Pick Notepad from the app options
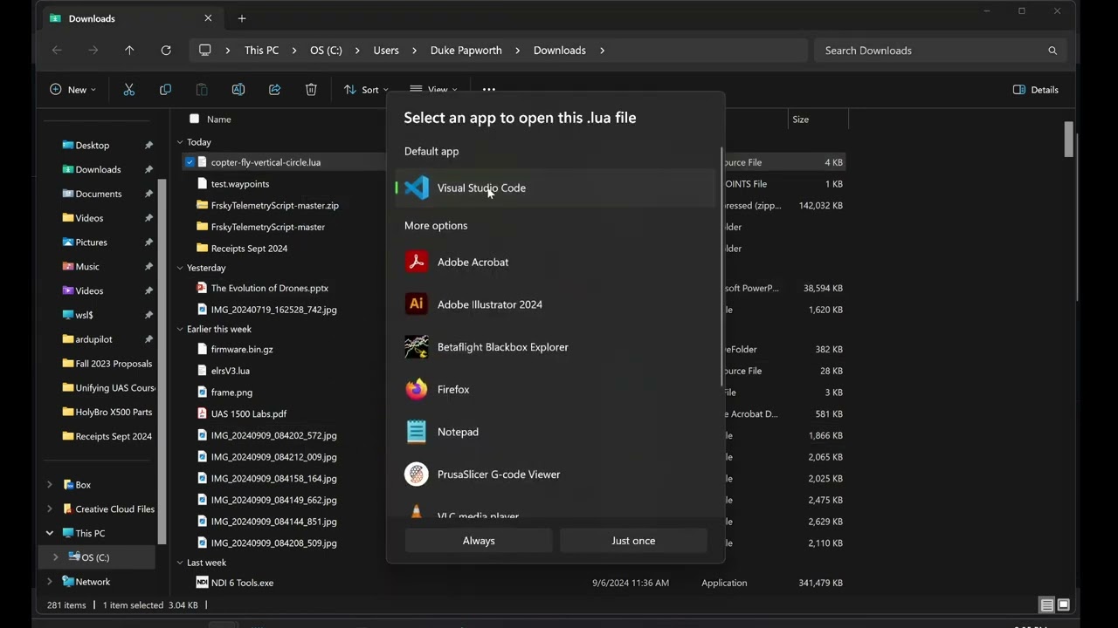This screenshot has width=1118, height=628. point(556,433)
